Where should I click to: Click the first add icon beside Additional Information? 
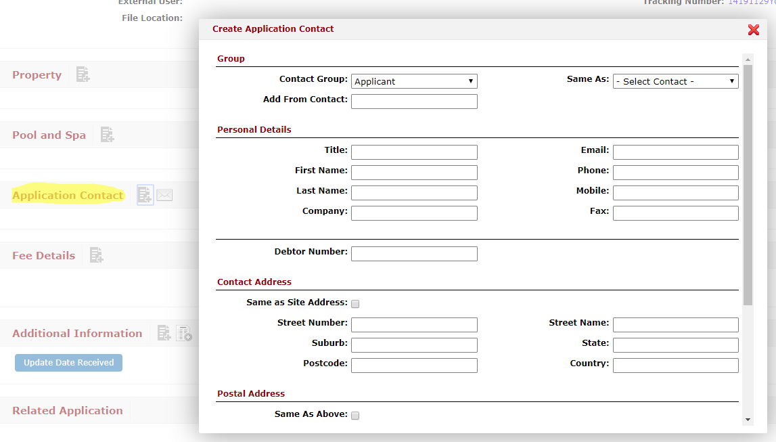click(164, 333)
